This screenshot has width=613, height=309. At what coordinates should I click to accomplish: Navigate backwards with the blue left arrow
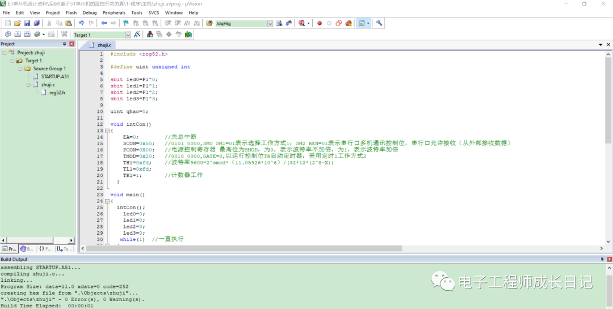104,23
